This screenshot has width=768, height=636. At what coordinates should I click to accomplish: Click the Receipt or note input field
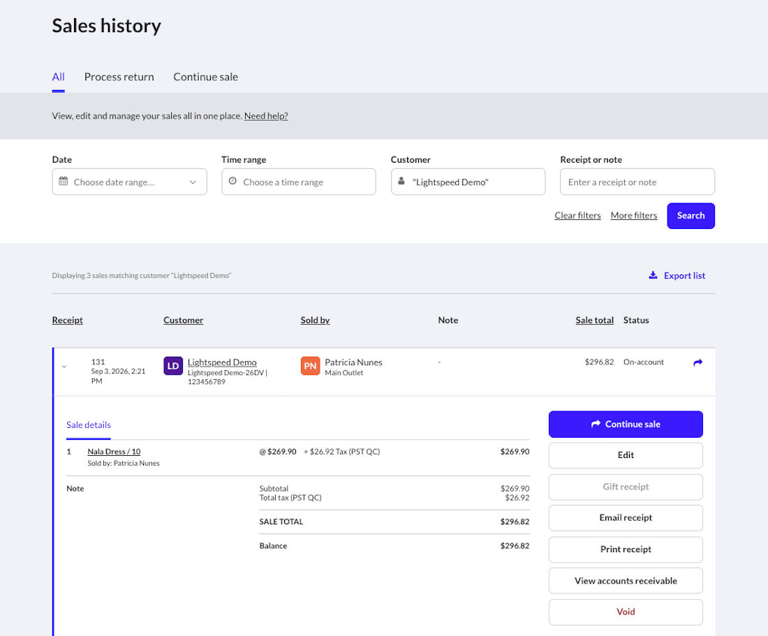tap(637, 182)
